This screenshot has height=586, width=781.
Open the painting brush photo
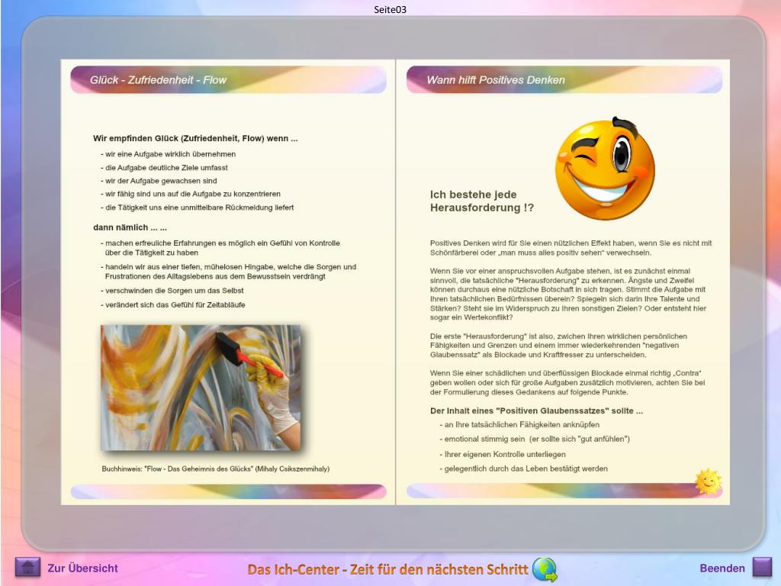[201, 388]
